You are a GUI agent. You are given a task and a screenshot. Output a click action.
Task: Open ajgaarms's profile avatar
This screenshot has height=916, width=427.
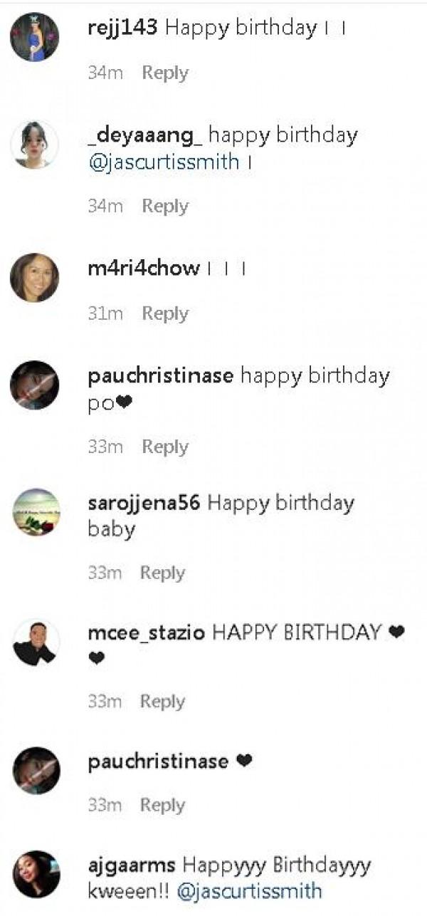pyautogui.click(x=36, y=874)
